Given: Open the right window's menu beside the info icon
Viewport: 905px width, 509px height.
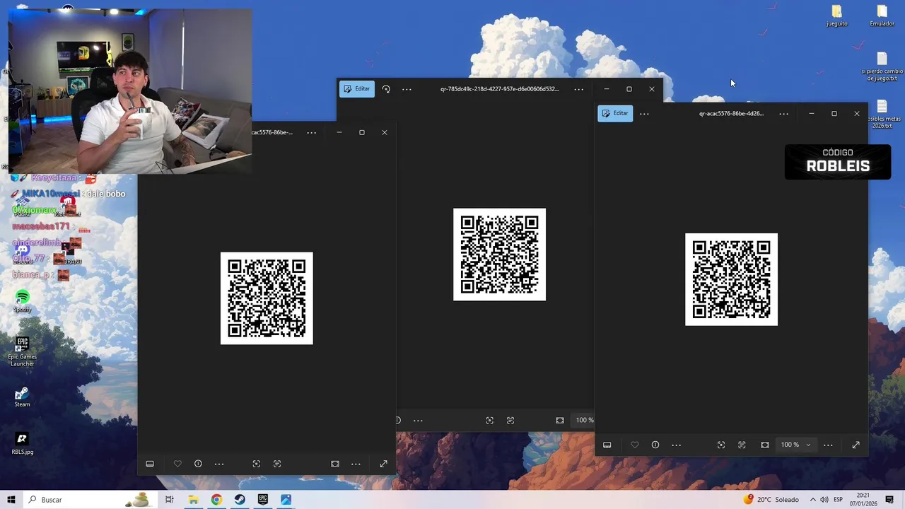Looking at the screenshot, I should (676, 445).
